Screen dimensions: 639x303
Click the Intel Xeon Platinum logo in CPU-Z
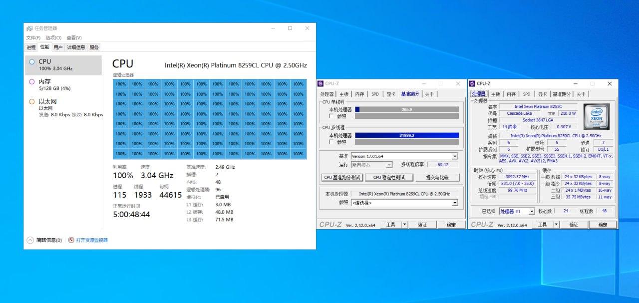pyautogui.click(x=597, y=117)
